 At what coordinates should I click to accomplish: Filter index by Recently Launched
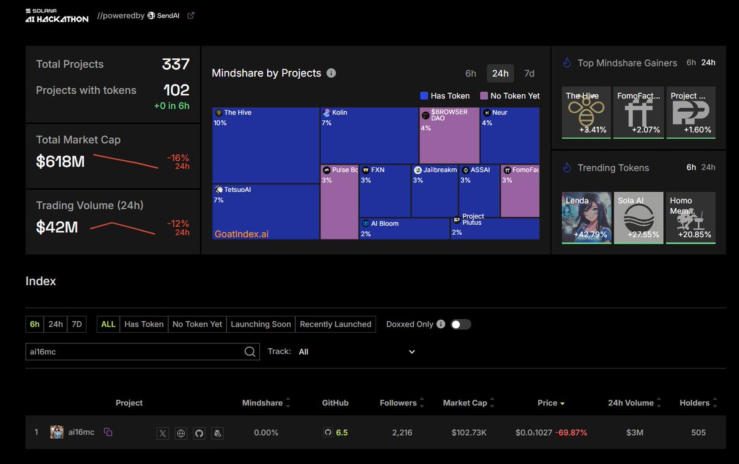coord(336,324)
